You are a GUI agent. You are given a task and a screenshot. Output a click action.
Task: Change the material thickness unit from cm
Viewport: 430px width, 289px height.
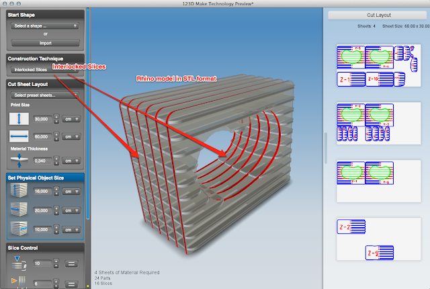71,161
